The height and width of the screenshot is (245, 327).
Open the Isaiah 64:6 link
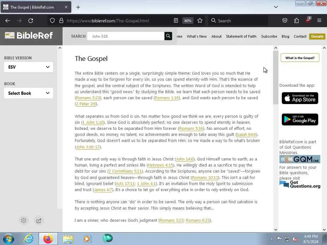pyautogui.click(x=246, y=135)
